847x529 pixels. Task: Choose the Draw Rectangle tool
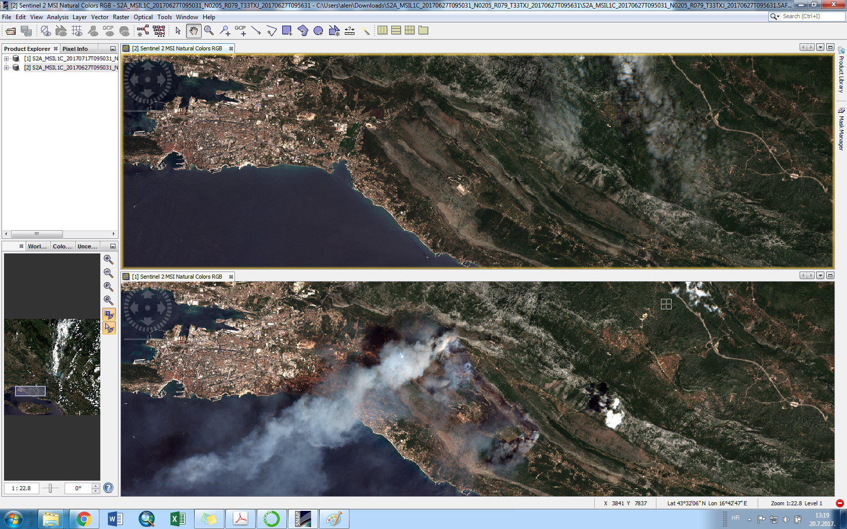(287, 31)
